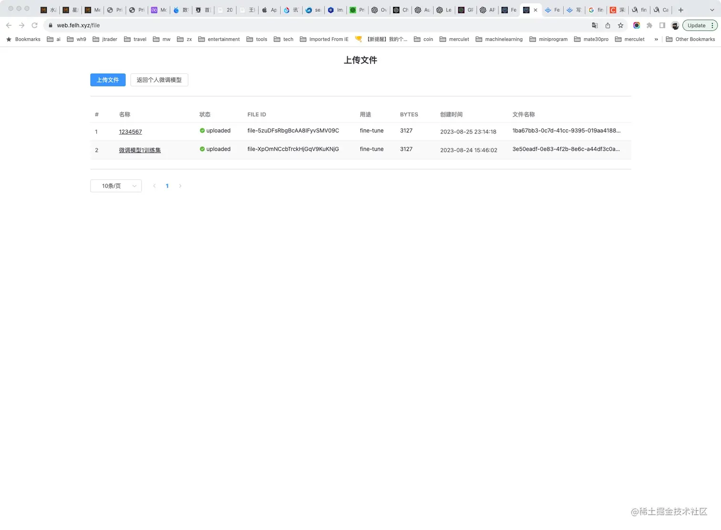Screen dimensions: 721x530
Task: Switch to the Apple tab
Action: [x=269, y=10]
